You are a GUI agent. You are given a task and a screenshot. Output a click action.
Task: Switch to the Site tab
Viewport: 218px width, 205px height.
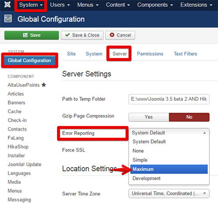coord(71,54)
